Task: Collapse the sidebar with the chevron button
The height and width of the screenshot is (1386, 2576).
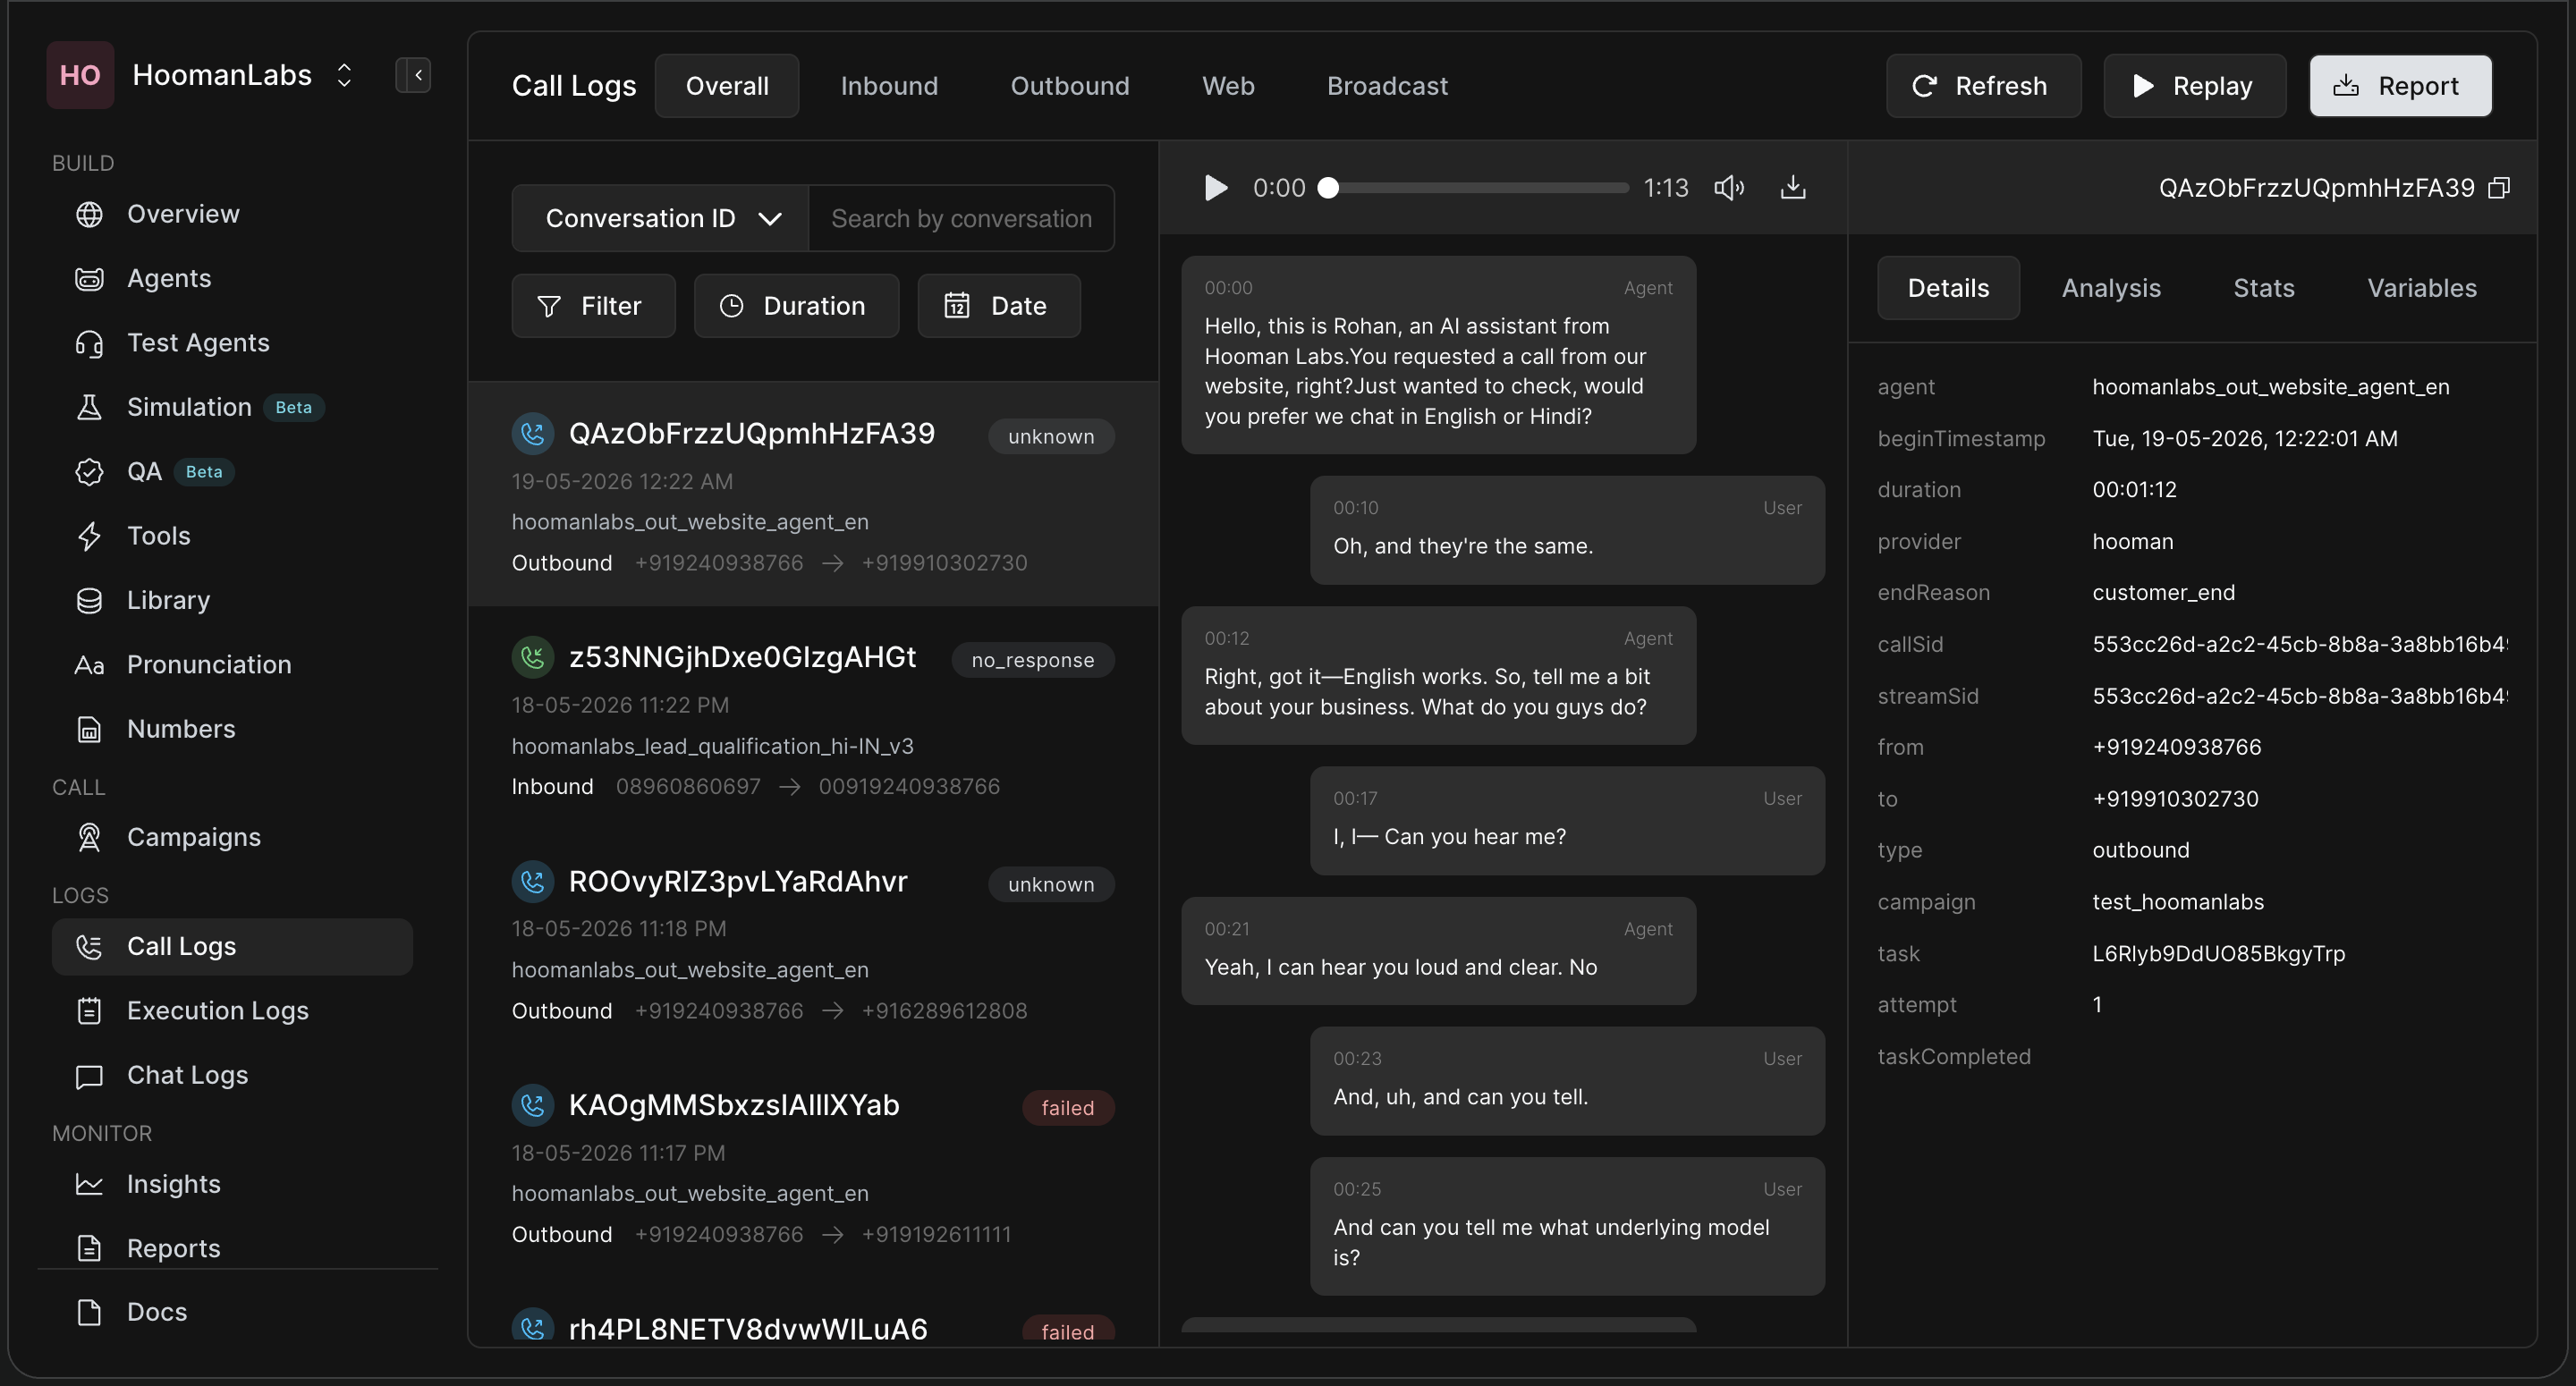Action: pyautogui.click(x=413, y=75)
